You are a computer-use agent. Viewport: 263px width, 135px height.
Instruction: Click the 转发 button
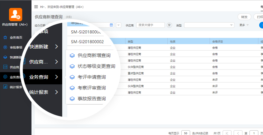point(244,17)
